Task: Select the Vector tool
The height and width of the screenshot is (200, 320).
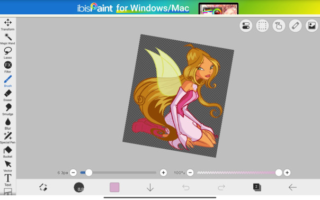Action: click(8, 166)
